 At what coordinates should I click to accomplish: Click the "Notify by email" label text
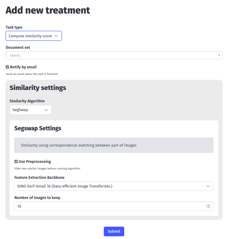(23, 67)
